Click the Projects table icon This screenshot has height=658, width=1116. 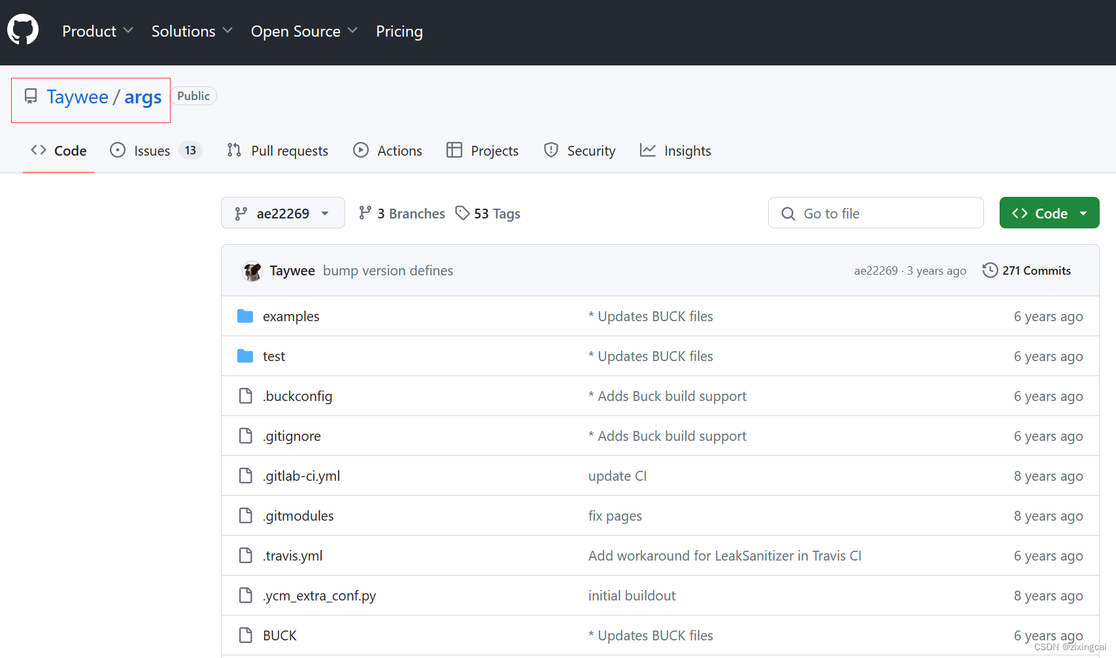[454, 150]
